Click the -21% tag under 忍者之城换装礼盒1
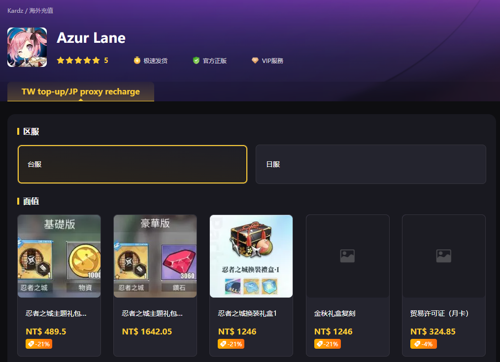 (231, 344)
